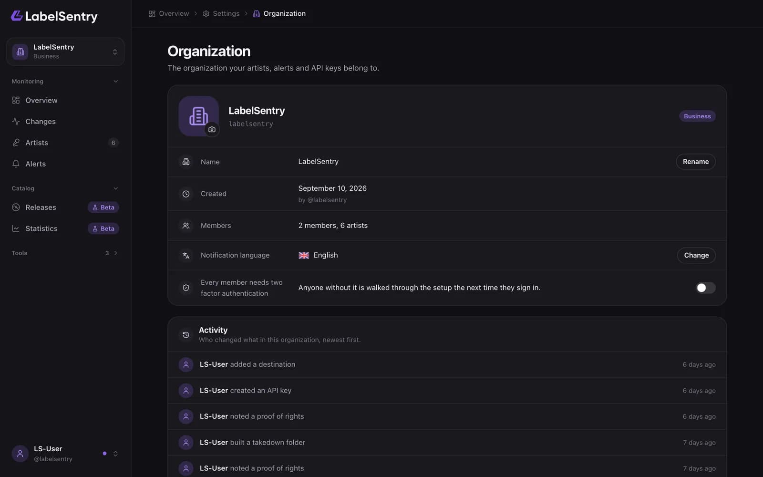763x477 pixels.
Task: Click the clock icon in the Created row
Action: 186,194
